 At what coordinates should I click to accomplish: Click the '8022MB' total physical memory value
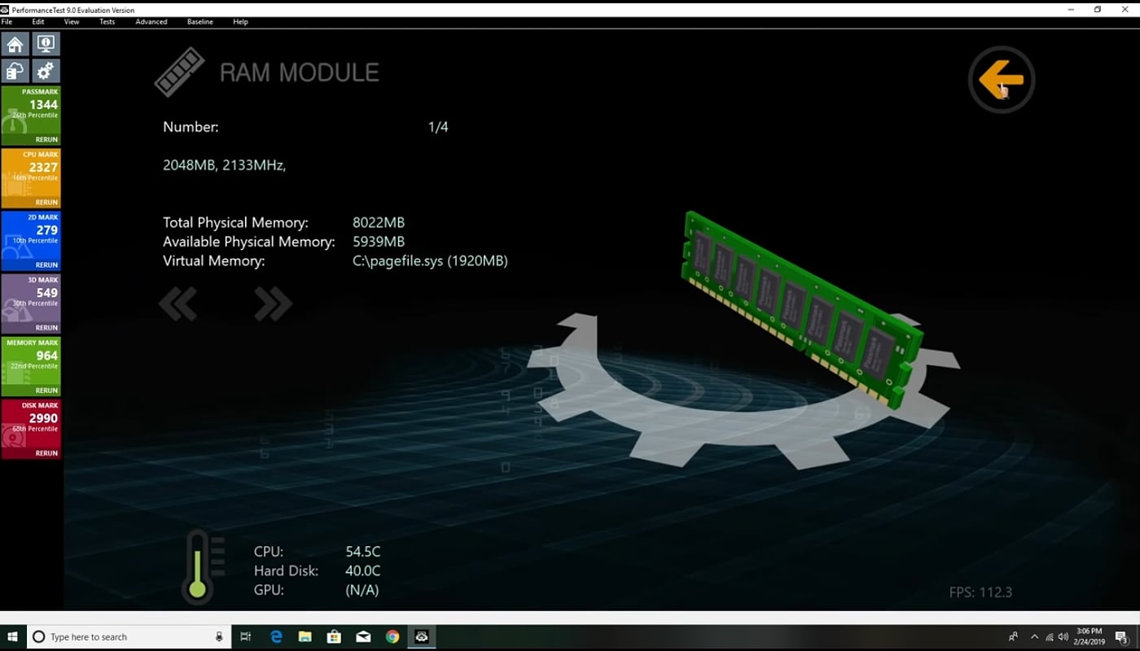click(x=379, y=222)
